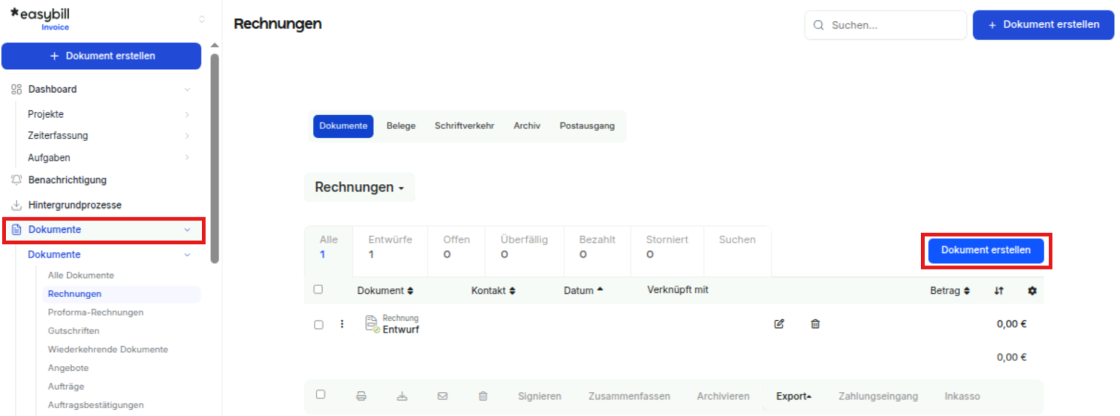The height and width of the screenshot is (416, 1120).
Task: Click the edit pencil icon on Entwurf row
Action: (x=779, y=324)
